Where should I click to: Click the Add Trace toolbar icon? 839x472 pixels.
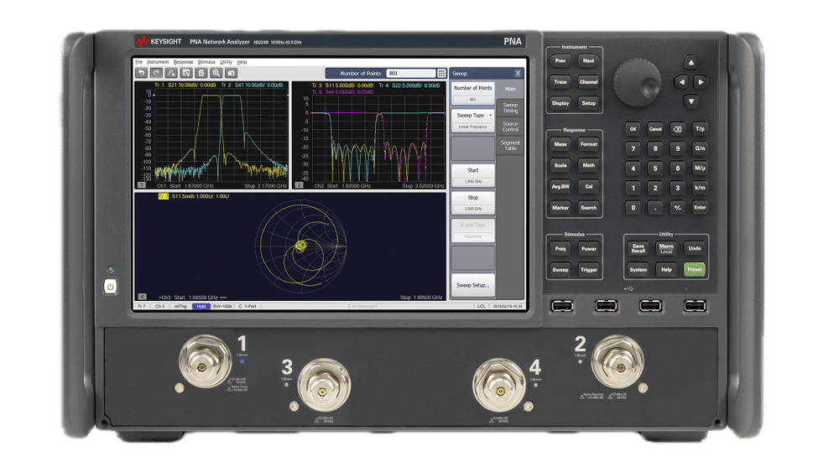[171, 73]
